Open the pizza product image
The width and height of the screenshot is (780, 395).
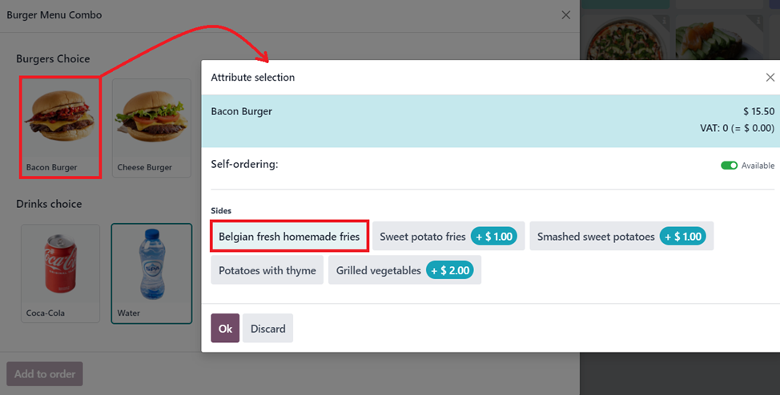[x=625, y=40]
